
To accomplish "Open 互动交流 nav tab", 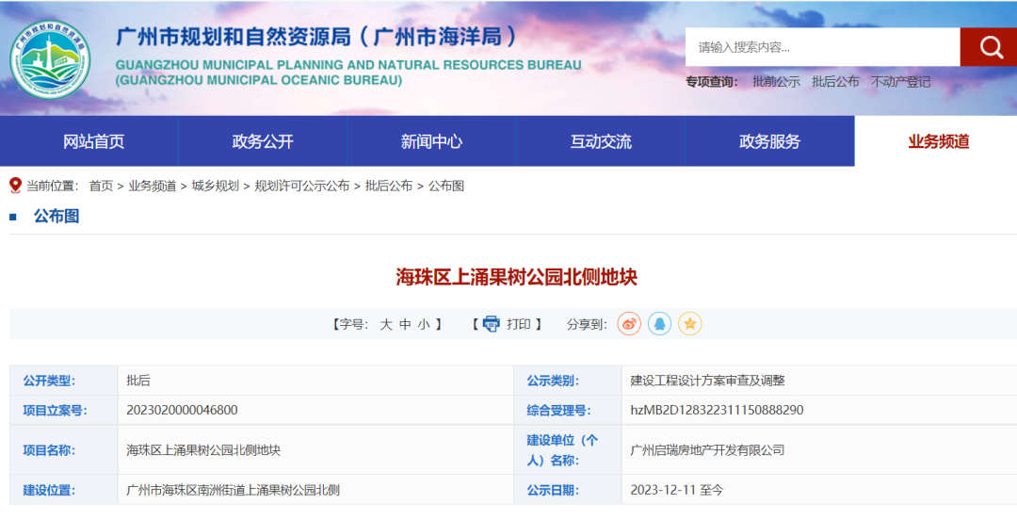I will 601,141.
